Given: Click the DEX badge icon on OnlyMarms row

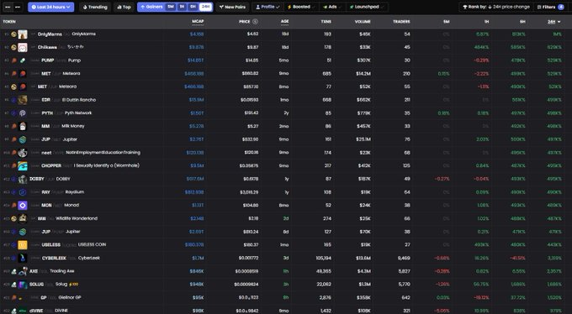Looking at the screenshot, I should tap(13, 34).
